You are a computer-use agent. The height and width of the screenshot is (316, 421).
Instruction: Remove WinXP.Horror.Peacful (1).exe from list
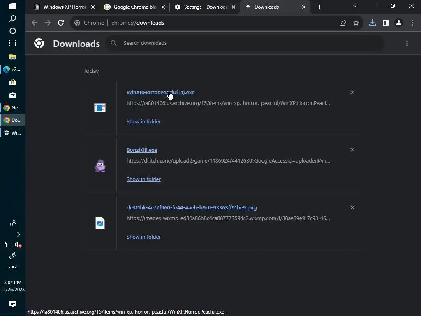(x=352, y=92)
